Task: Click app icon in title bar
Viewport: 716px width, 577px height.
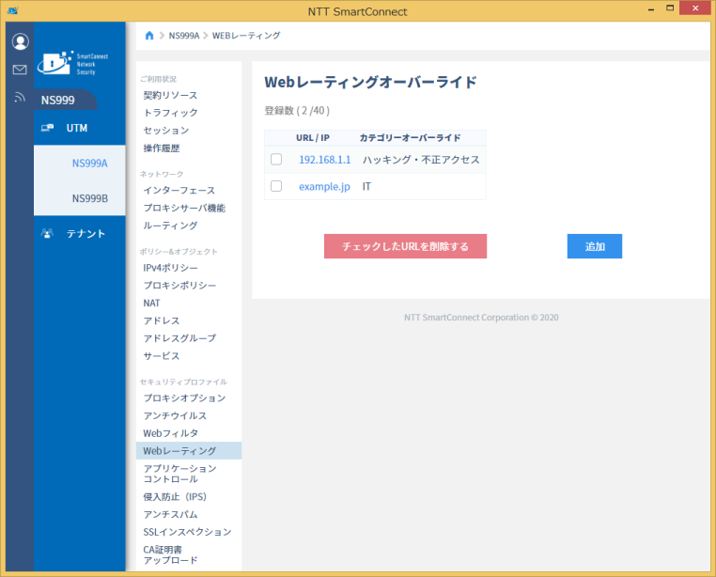Action: (12, 10)
